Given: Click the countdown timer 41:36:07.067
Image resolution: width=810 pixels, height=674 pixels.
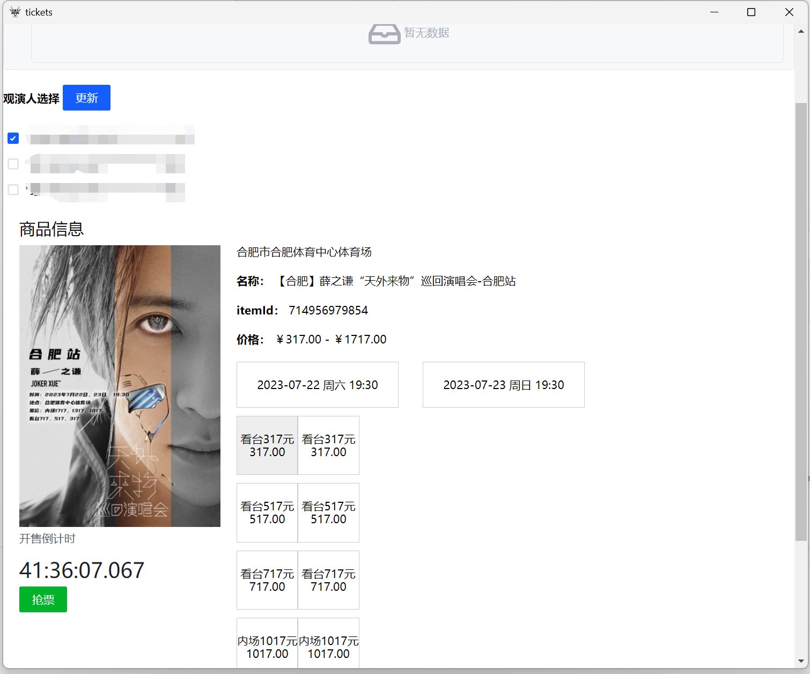Looking at the screenshot, I should 82,570.
